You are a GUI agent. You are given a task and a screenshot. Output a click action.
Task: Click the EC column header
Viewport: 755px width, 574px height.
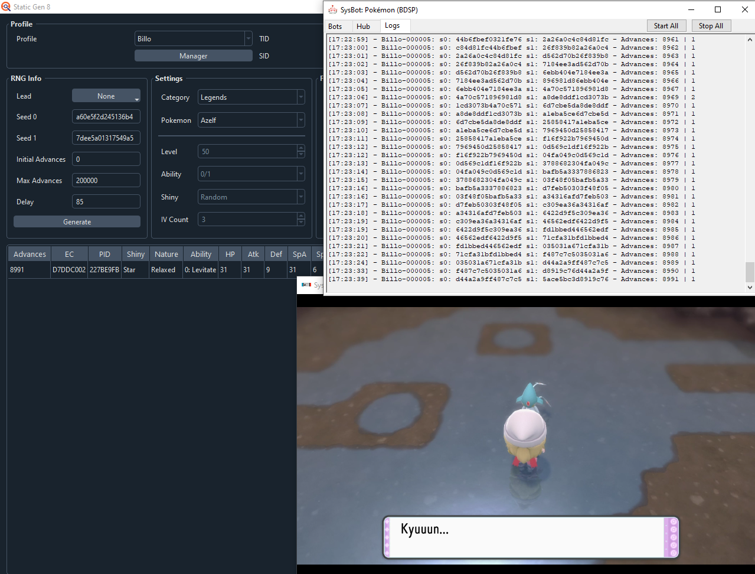70,254
